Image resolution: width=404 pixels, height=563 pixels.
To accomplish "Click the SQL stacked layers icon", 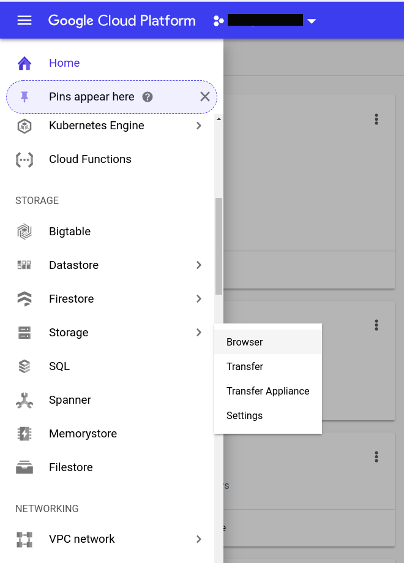I will click(24, 366).
